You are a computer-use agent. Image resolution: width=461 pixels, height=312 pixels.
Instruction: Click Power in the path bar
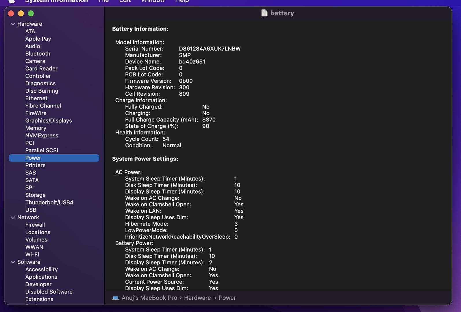click(227, 298)
